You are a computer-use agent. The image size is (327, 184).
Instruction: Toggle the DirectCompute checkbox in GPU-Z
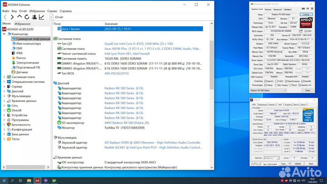pyautogui.click(x=286, y=81)
